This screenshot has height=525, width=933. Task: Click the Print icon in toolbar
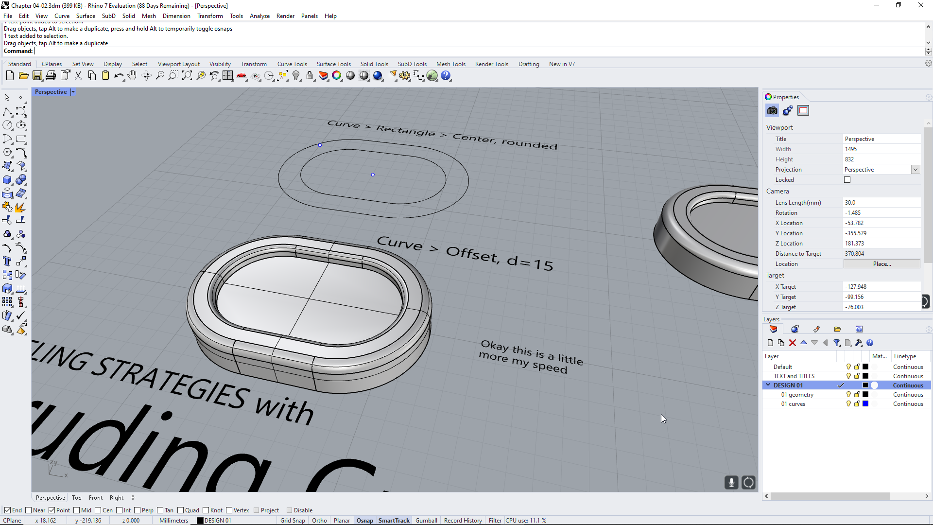[51, 76]
